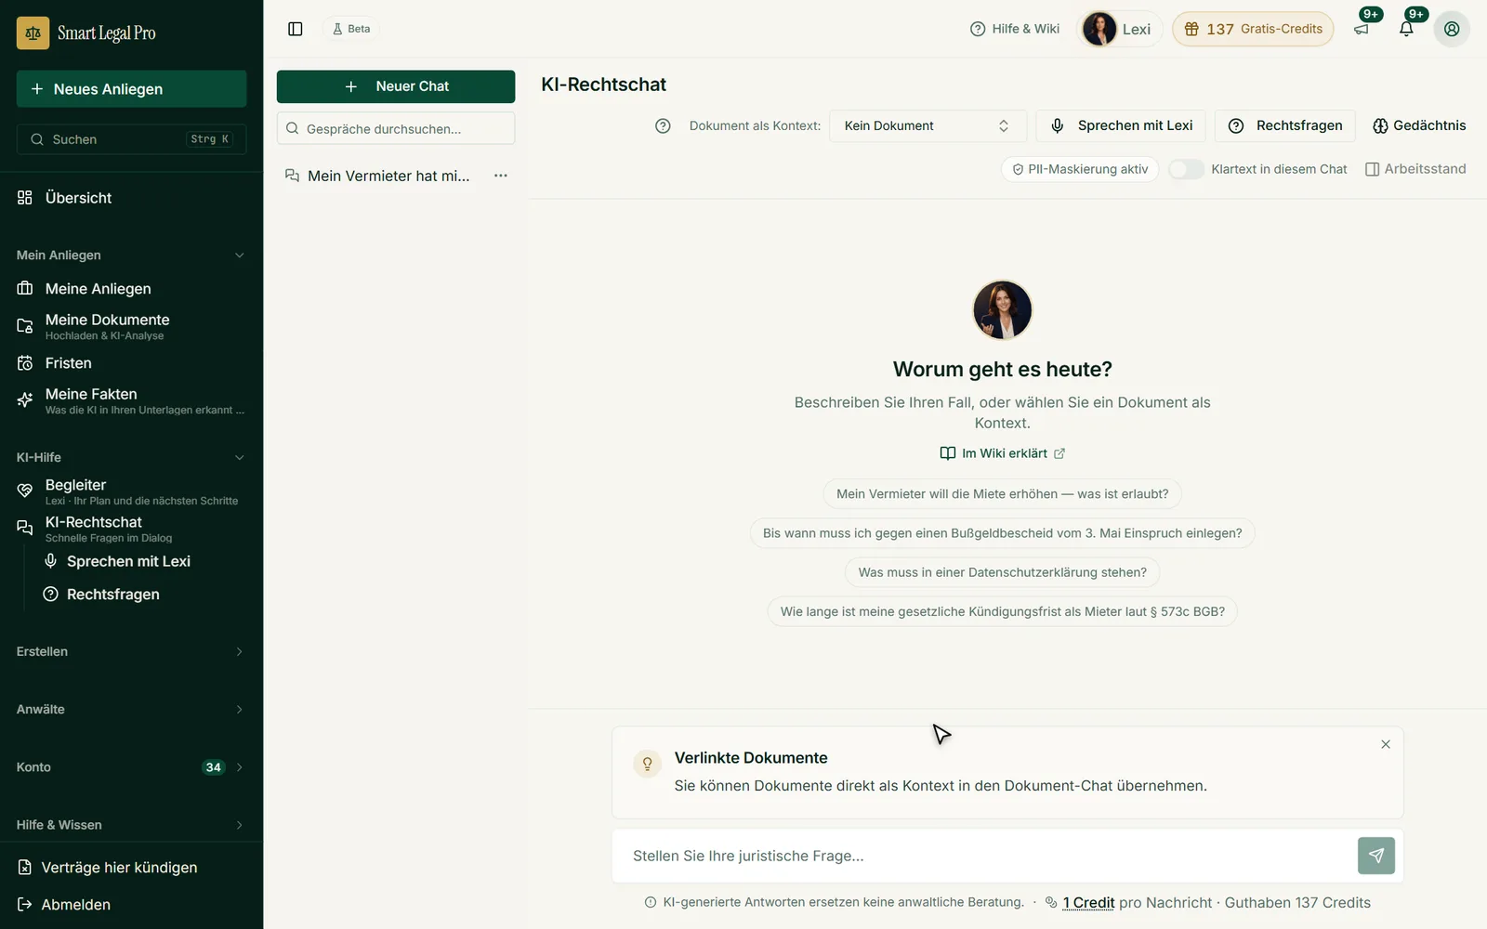Viewport: 1487px width, 929px height.
Task: Open the Mein Vermieter hat mi... conversation
Action: pos(388,176)
